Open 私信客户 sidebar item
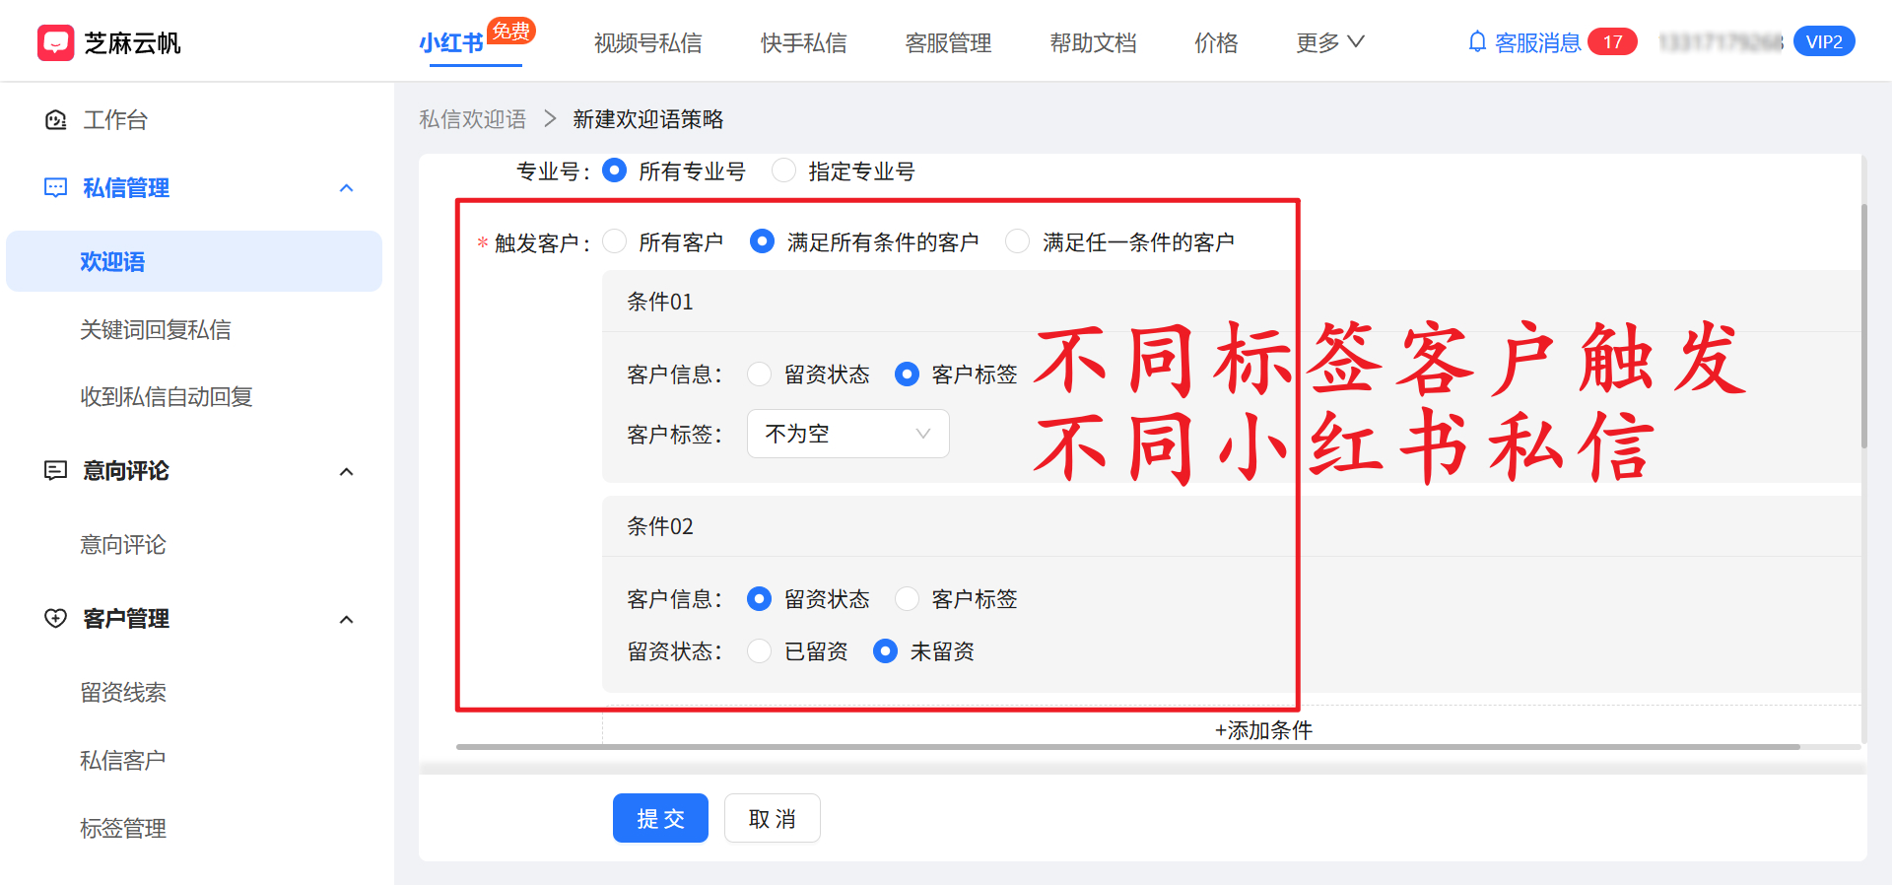1892x885 pixels. click(x=122, y=760)
